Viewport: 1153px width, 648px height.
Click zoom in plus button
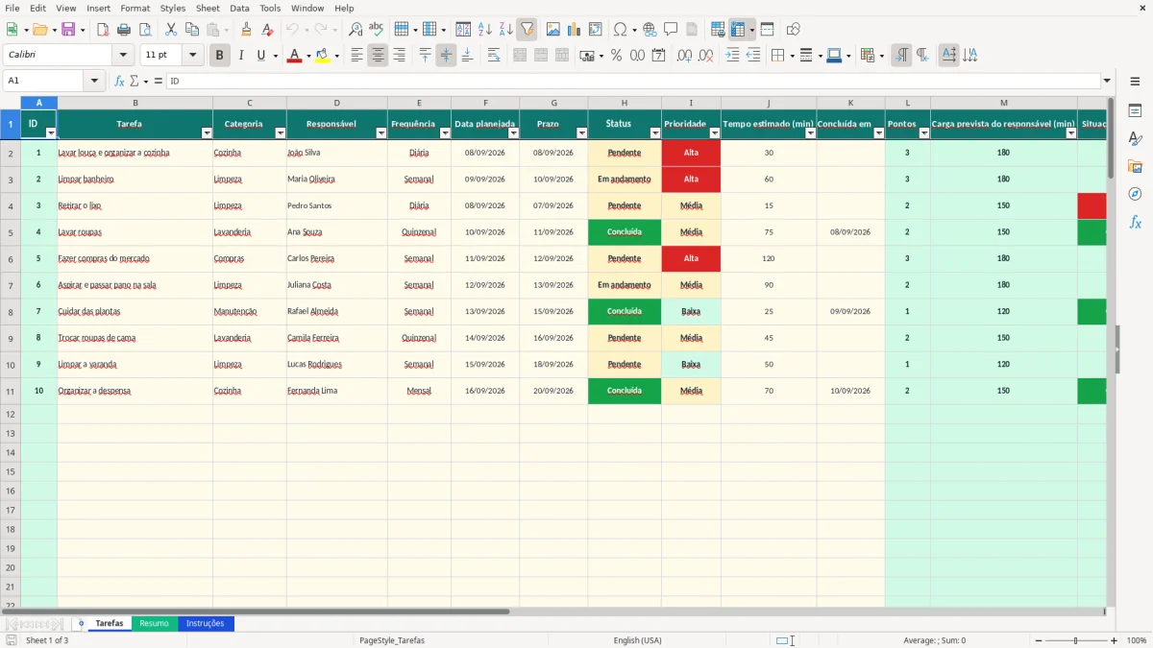[x=1115, y=640]
